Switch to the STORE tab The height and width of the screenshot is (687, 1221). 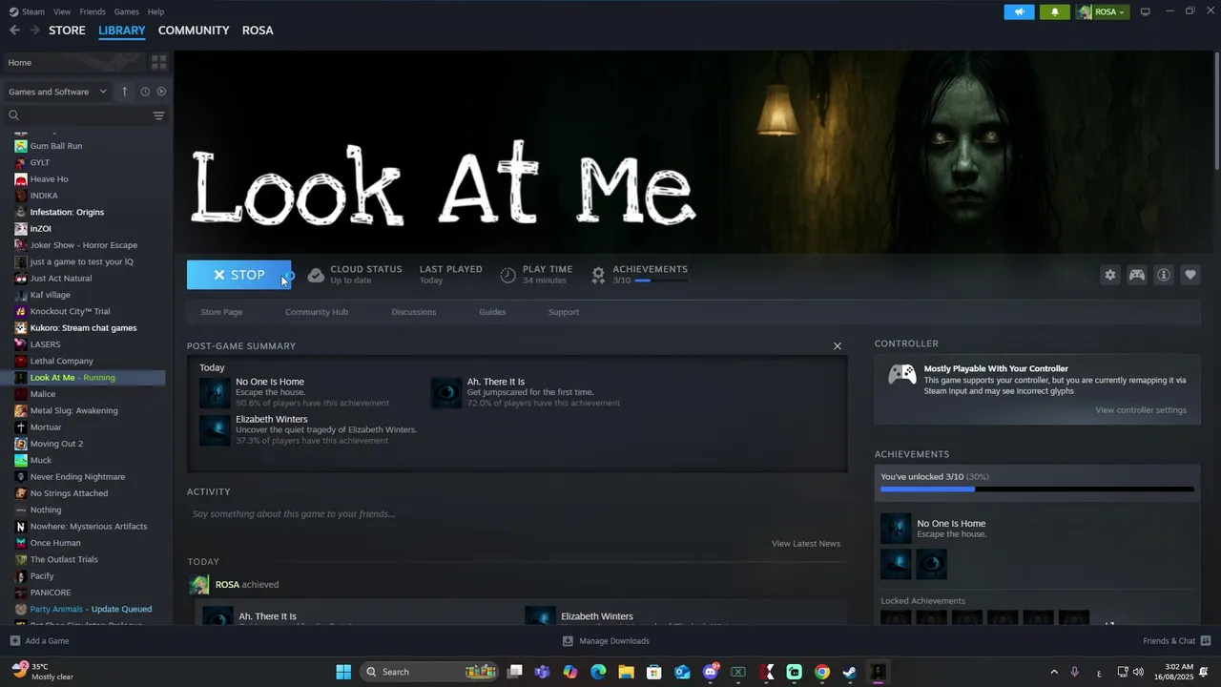click(67, 31)
